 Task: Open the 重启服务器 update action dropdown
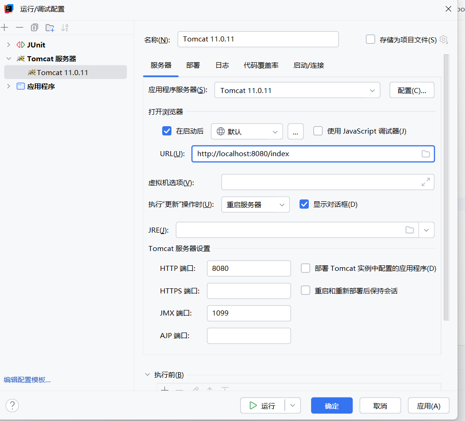(255, 205)
